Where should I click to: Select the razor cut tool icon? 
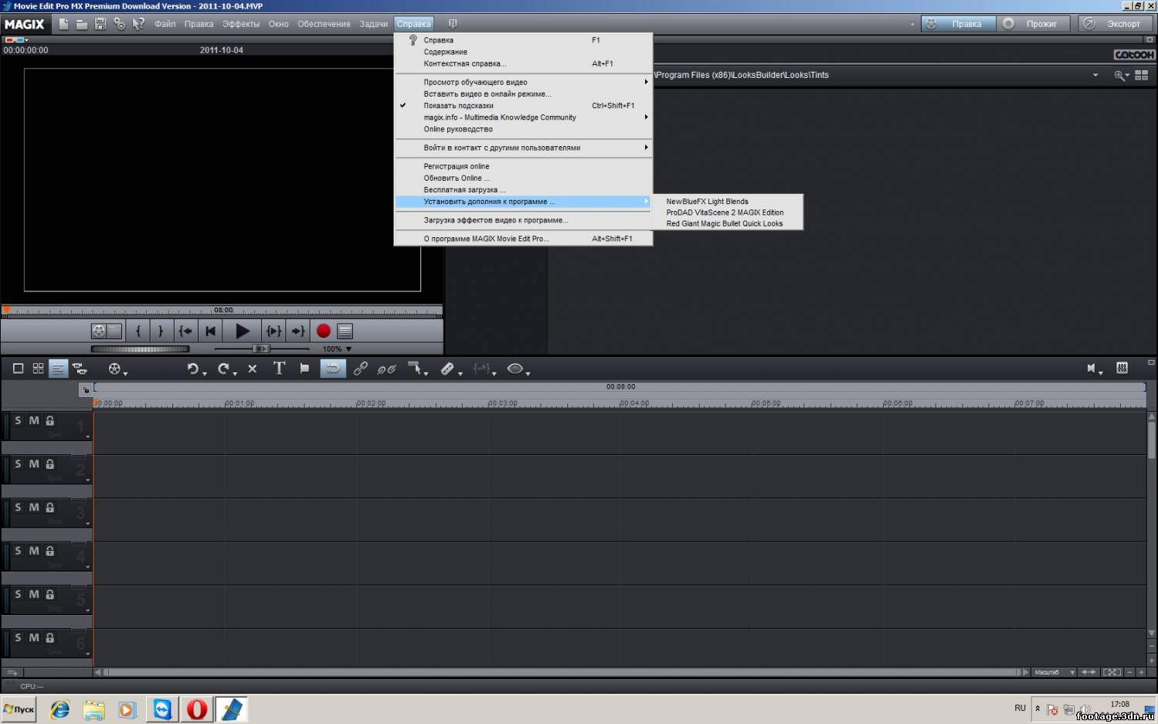(x=447, y=369)
